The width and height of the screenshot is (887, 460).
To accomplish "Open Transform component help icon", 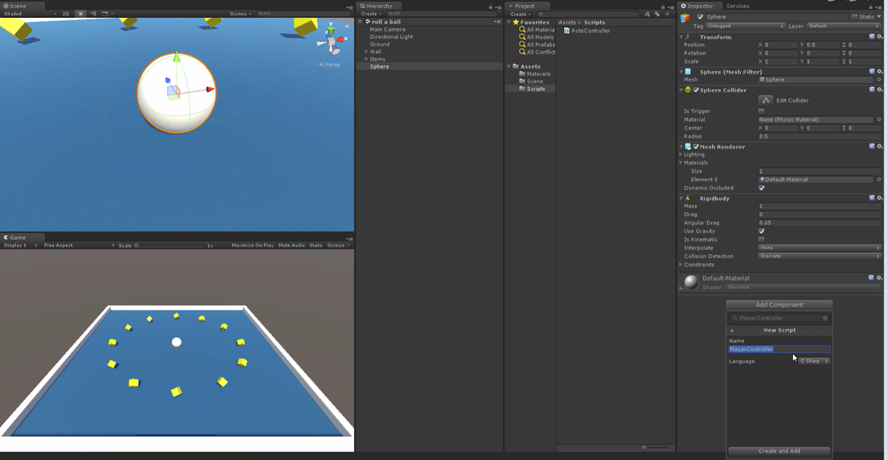I will coord(871,37).
